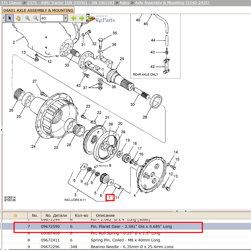Select part number 09672411 cell
This screenshot has width=251, height=250.
50,240
